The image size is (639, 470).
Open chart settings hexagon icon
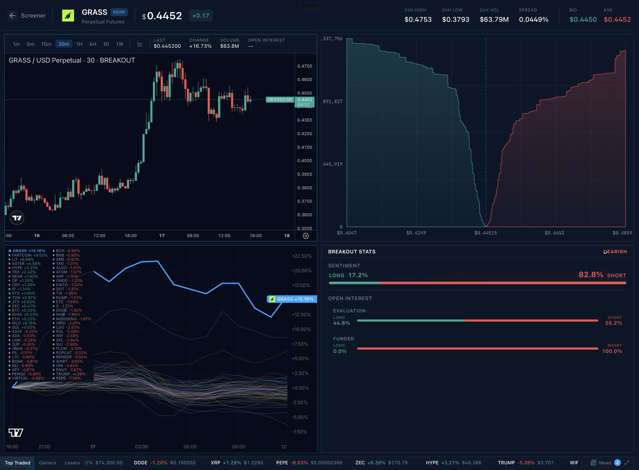(x=306, y=236)
